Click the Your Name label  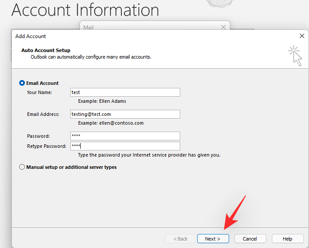click(x=39, y=92)
